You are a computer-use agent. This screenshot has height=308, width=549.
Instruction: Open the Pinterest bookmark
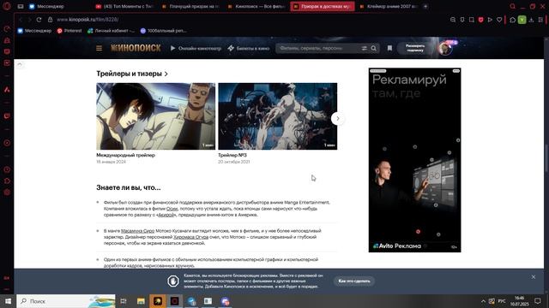69,31
